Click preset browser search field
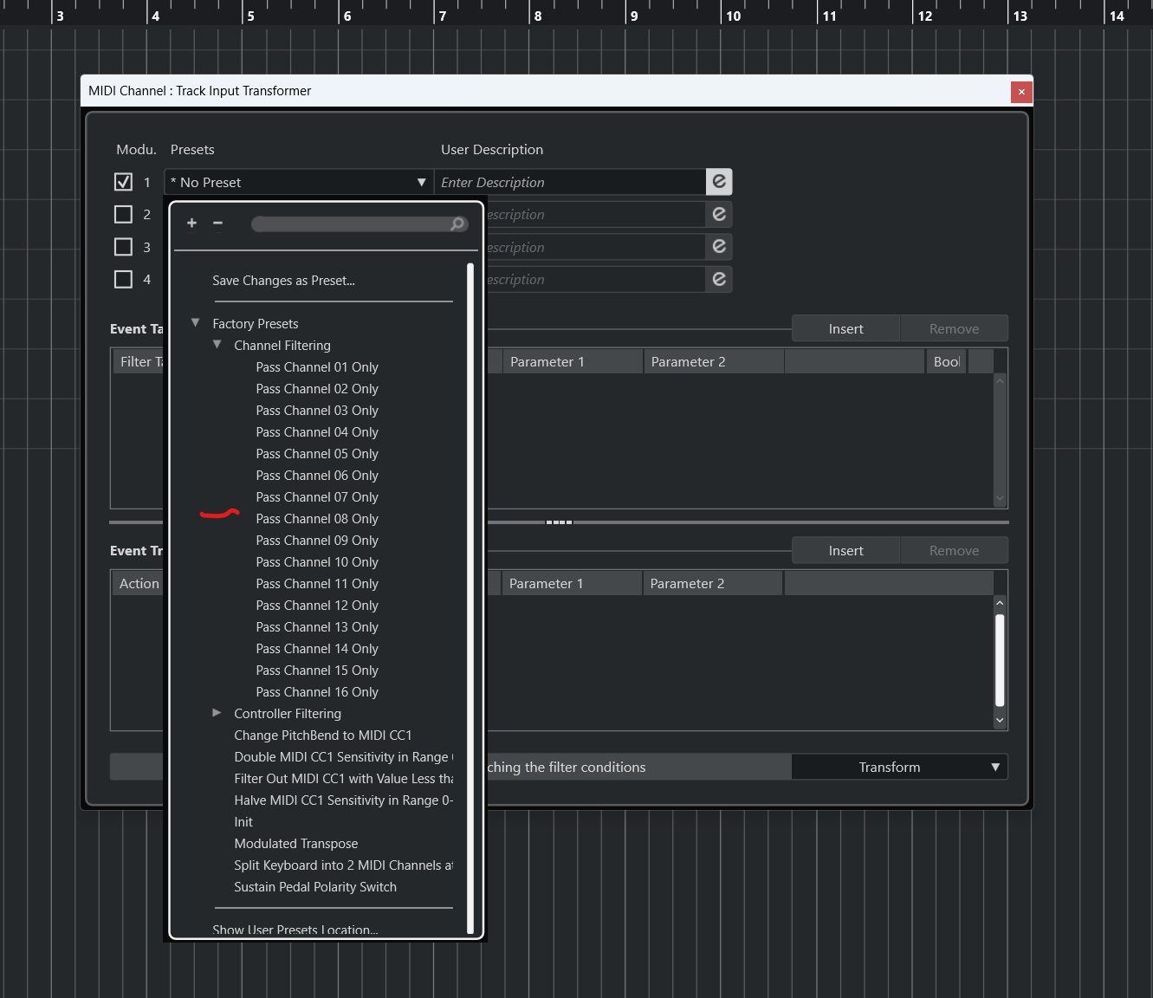 pyautogui.click(x=360, y=224)
